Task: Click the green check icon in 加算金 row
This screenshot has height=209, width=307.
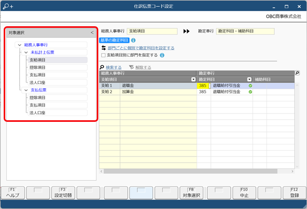Action: (250, 92)
